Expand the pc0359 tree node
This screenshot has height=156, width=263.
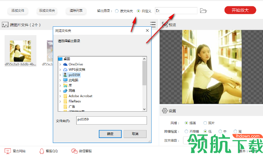pos(60,75)
